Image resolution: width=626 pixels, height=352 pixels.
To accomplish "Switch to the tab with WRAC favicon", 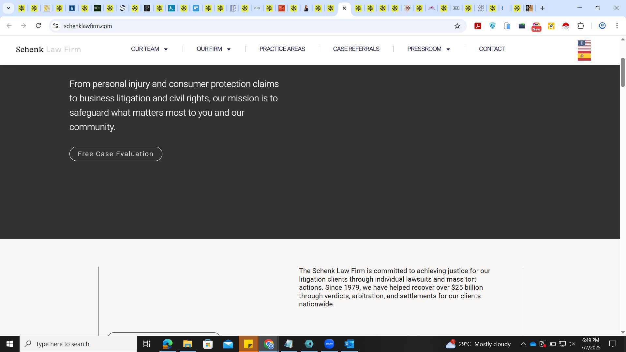I will click(x=481, y=8).
